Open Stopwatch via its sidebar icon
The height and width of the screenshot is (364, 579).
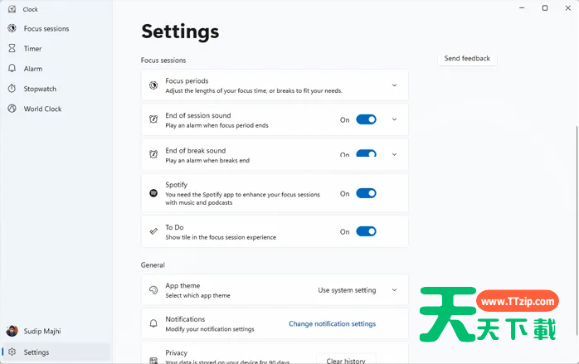(12, 89)
